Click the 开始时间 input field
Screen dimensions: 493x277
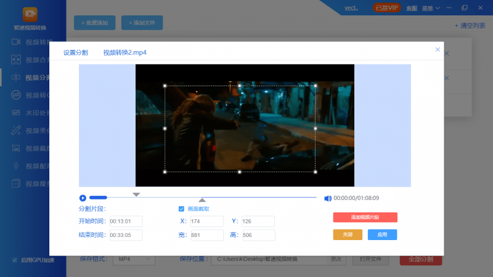click(x=126, y=221)
